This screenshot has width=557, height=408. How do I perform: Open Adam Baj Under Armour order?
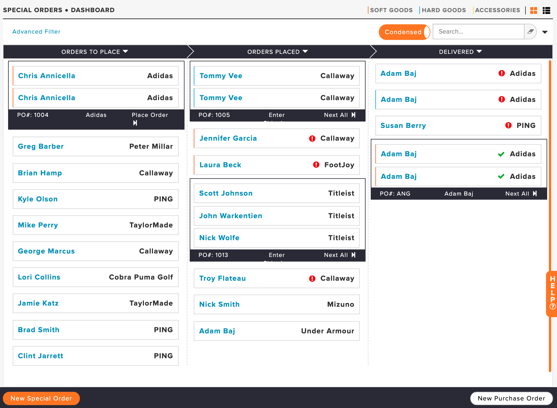click(x=277, y=331)
